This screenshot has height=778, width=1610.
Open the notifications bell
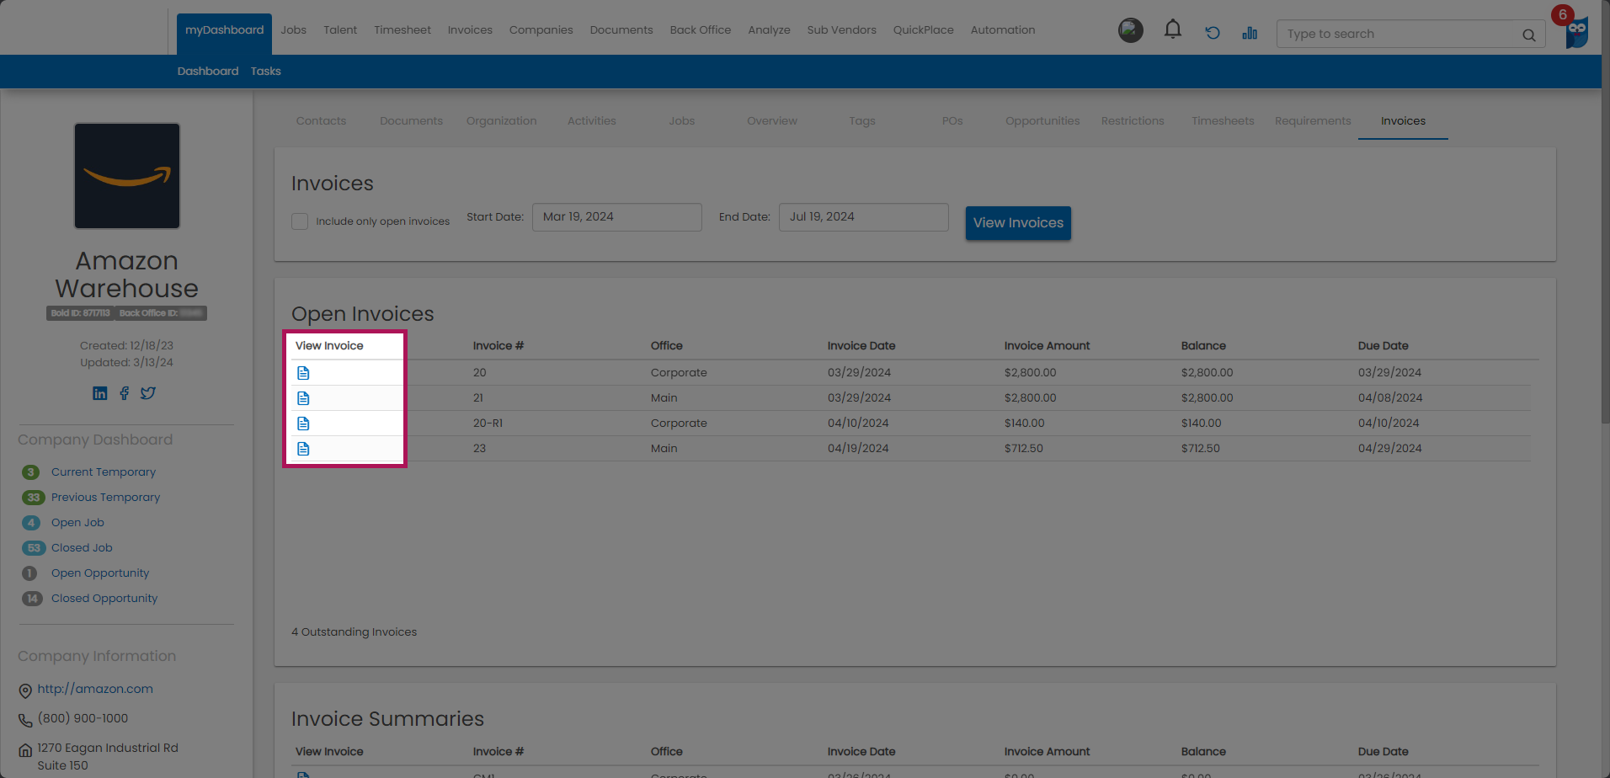(x=1172, y=30)
